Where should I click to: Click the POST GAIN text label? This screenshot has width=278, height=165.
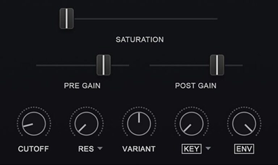tap(196, 86)
